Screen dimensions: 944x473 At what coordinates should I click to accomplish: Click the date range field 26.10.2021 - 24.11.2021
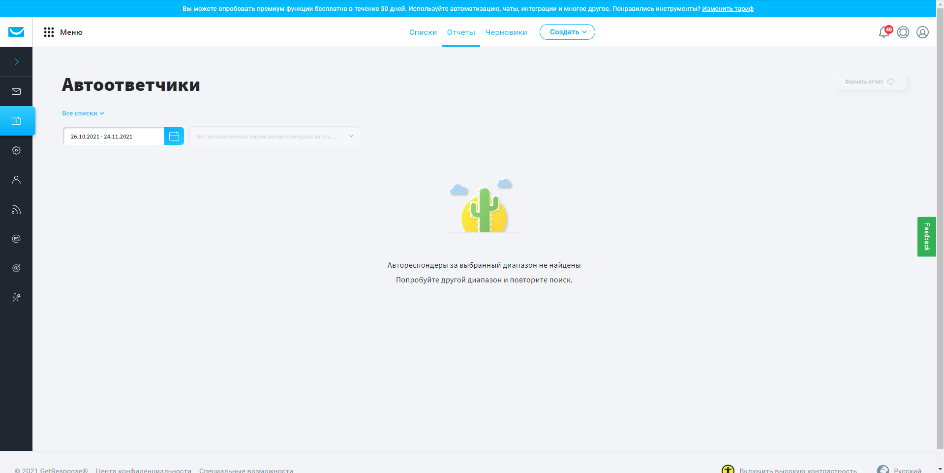114,136
